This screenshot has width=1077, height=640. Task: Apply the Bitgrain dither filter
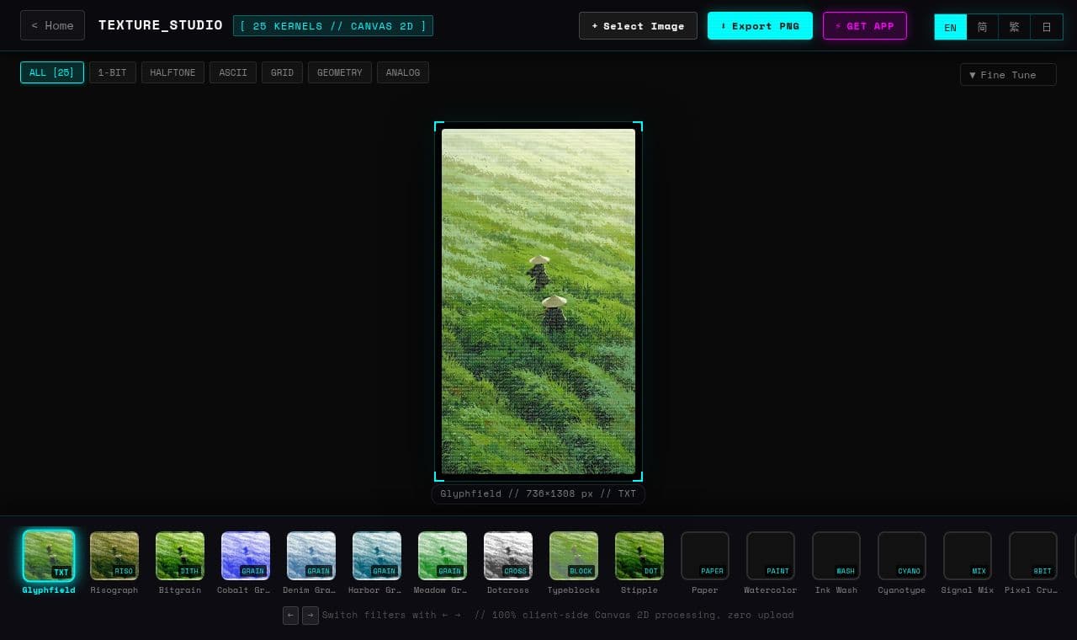[180, 556]
